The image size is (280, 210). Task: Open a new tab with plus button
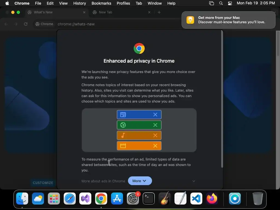[x=159, y=12]
